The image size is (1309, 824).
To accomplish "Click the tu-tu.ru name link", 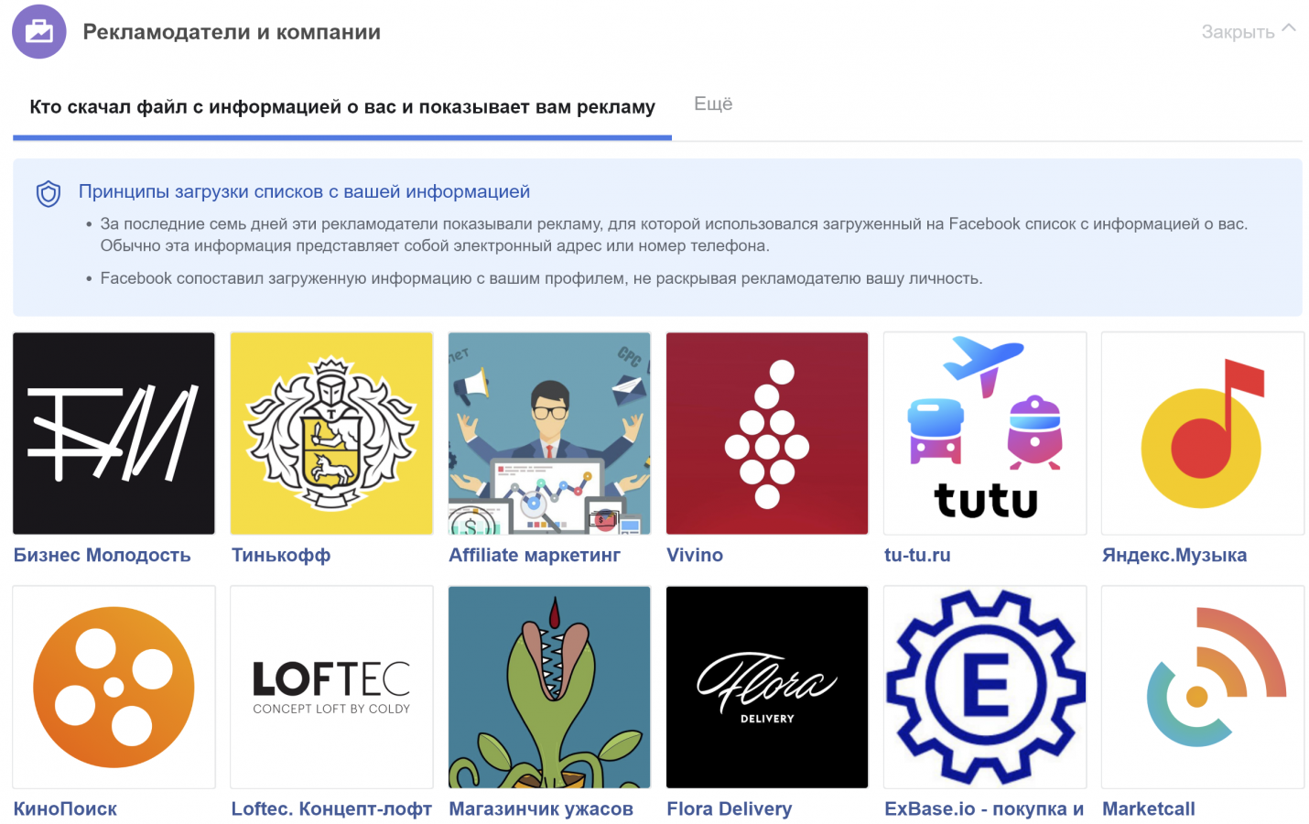I will 917,555.
